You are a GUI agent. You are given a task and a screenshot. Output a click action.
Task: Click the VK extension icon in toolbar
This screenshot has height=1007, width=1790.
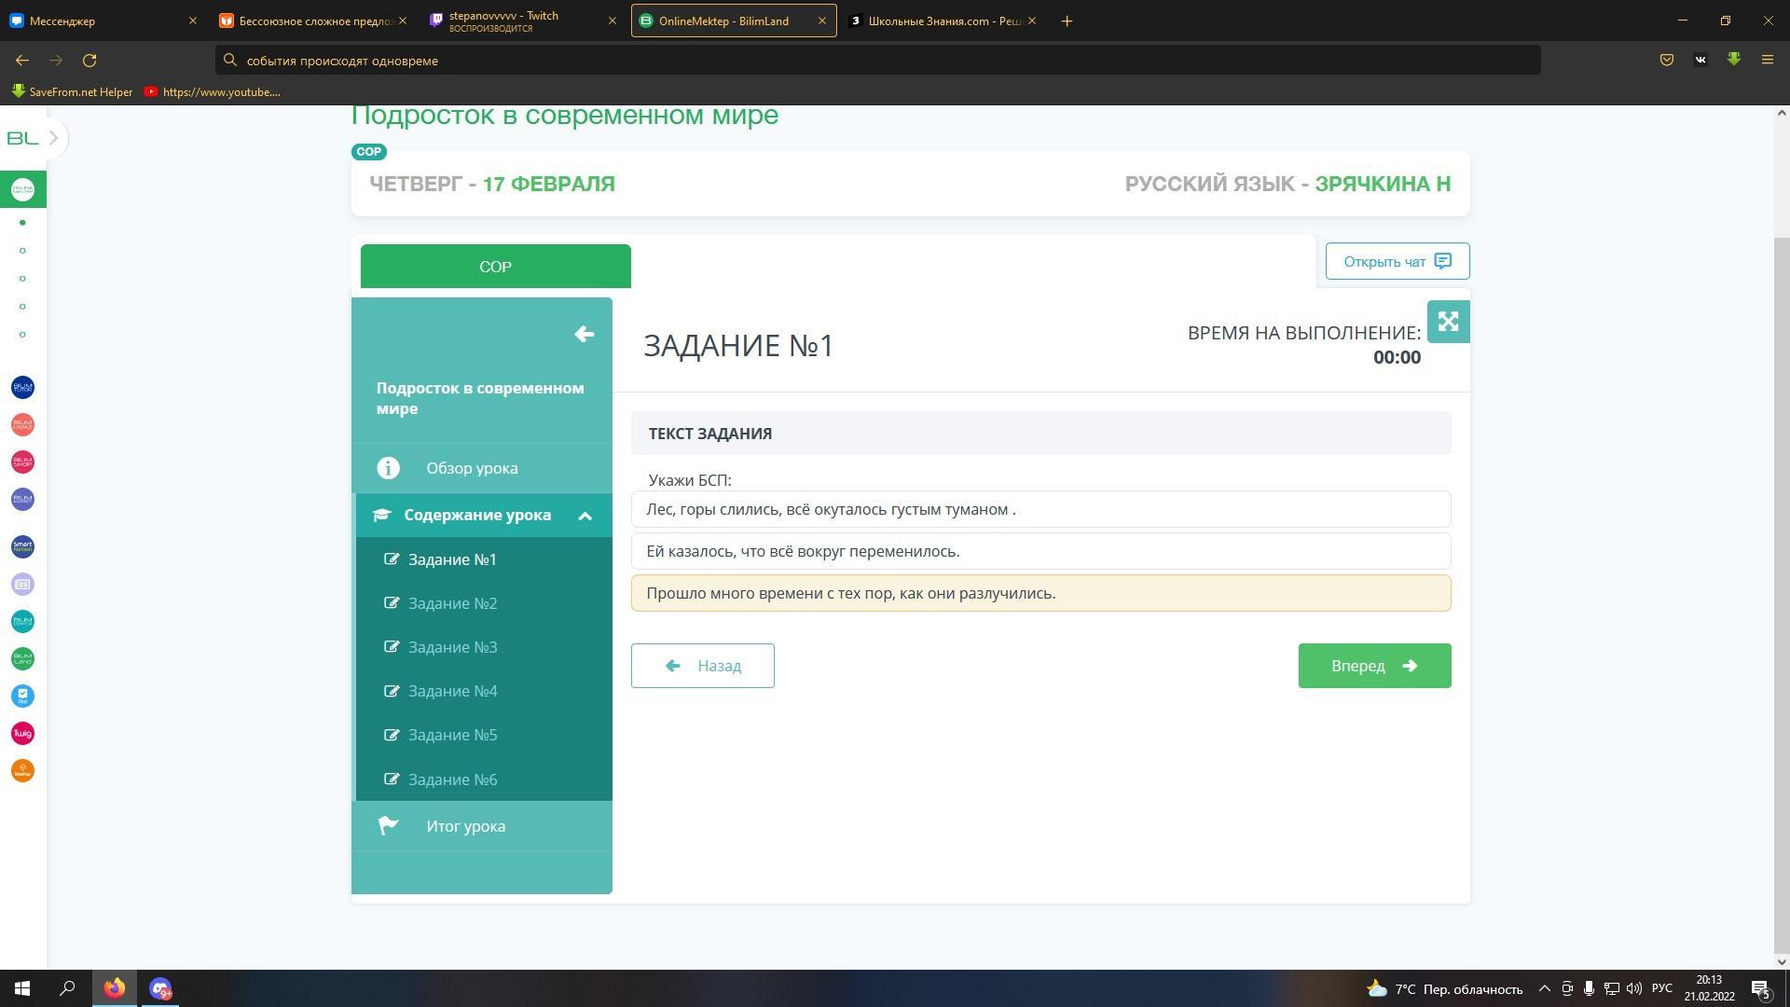pos(1700,61)
